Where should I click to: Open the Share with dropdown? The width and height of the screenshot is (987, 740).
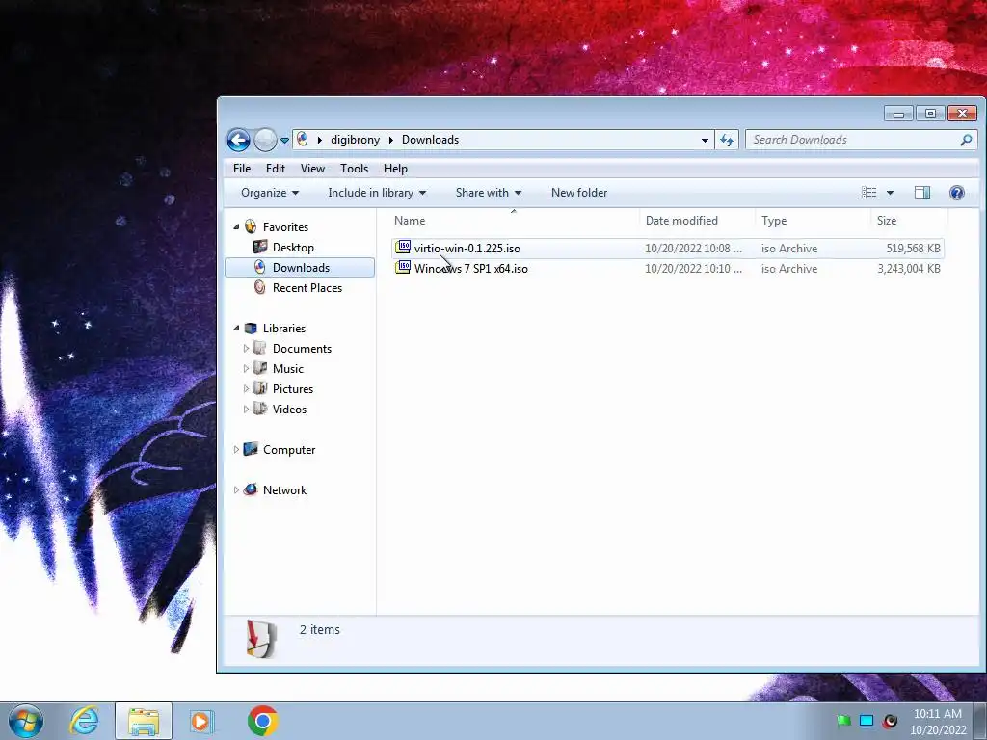tap(488, 193)
